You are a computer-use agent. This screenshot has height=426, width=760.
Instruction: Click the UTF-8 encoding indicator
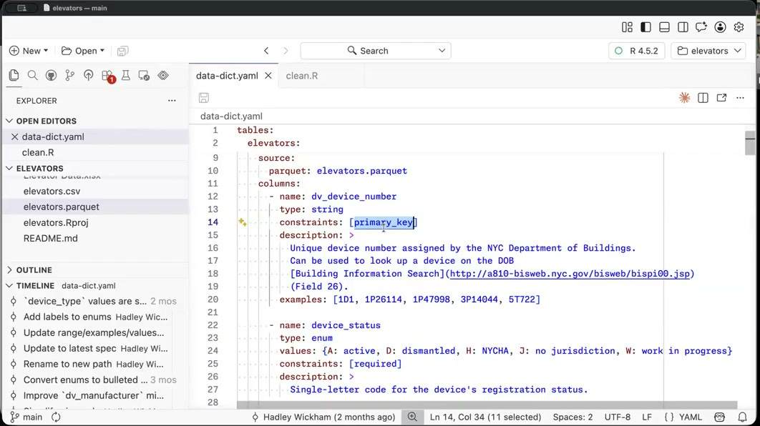pos(617,417)
